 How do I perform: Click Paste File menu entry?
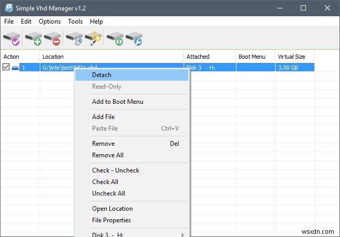[132, 128]
